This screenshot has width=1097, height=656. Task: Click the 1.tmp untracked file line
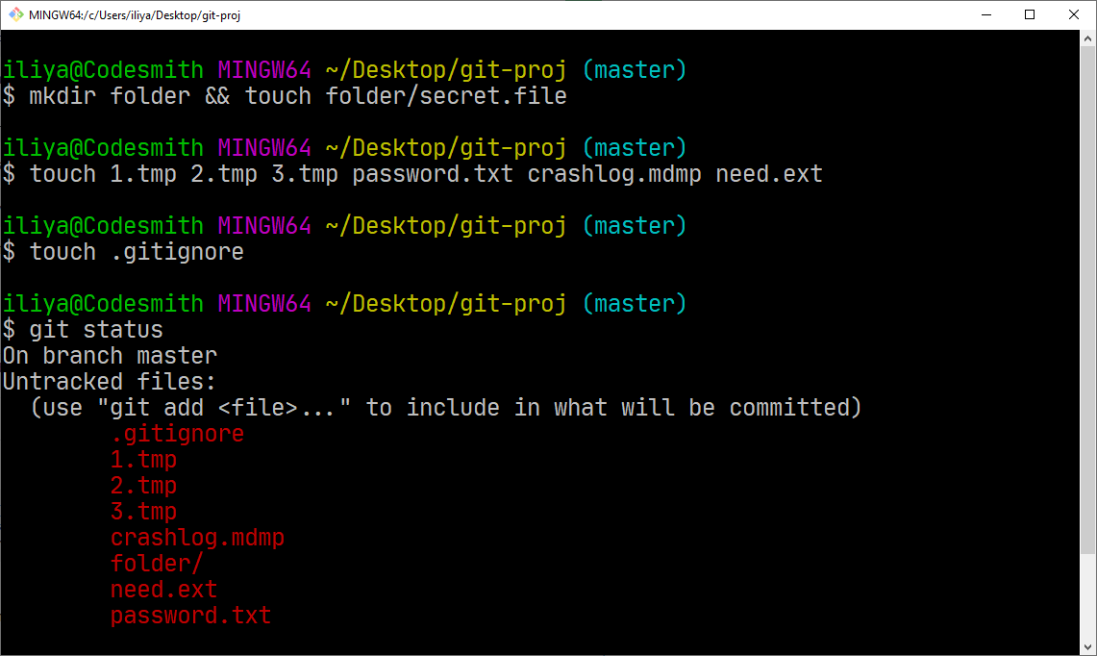click(x=143, y=459)
